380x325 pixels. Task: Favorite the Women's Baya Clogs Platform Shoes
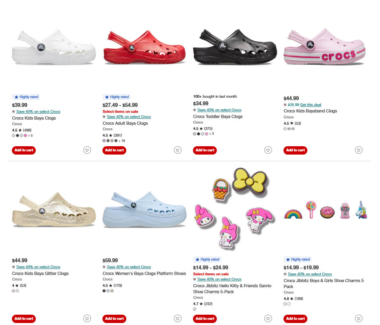177,319
